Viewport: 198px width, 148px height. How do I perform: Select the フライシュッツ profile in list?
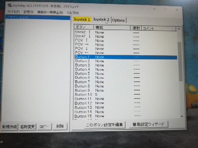point(38,17)
